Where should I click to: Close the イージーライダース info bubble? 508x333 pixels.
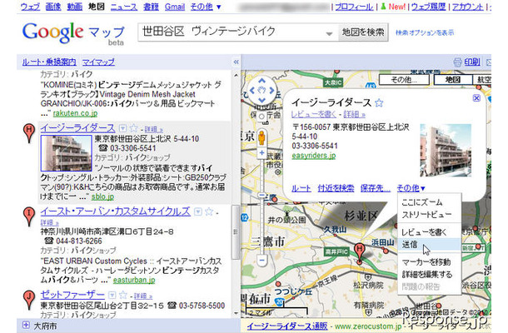476,98
